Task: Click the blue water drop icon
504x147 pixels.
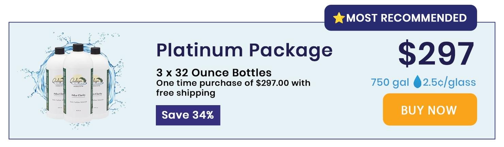Action: coord(417,82)
